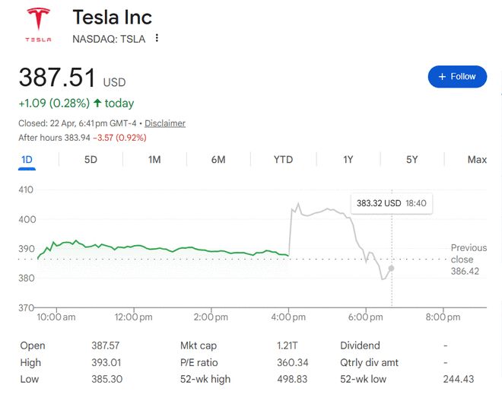The width and height of the screenshot is (502, 398).
Task: Click the Mkt cap statistic label
Action: tap(199, 345)
